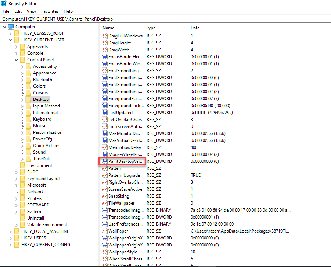Click the Computer icon in the tree
The width and height of the screenshot is (331, 267).
coord(11,27)
